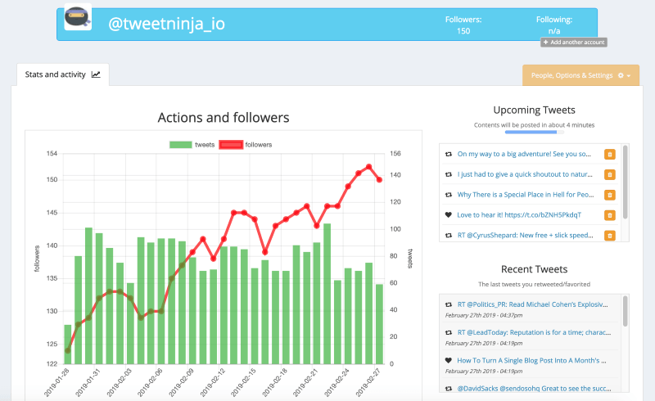This screenshot has width=655, height=401.
Task: Open the 'RT @LeadToday: Reputation' recent tweet
Action: click(532, 331)
